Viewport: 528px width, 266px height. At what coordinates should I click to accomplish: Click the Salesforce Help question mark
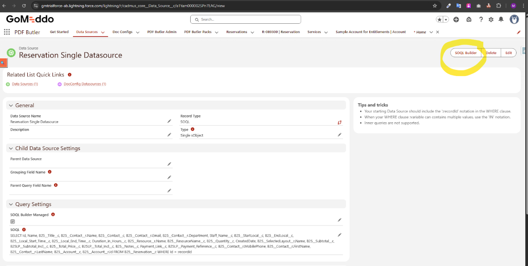[481, 19]
